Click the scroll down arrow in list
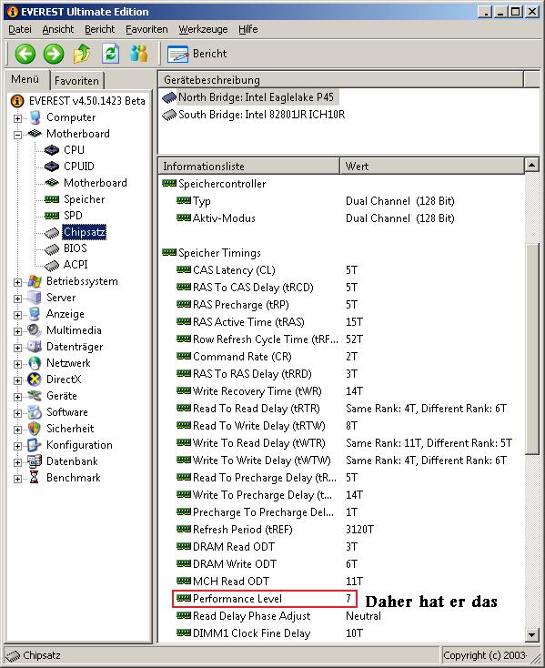545x668 pixels. pos(531,635)
